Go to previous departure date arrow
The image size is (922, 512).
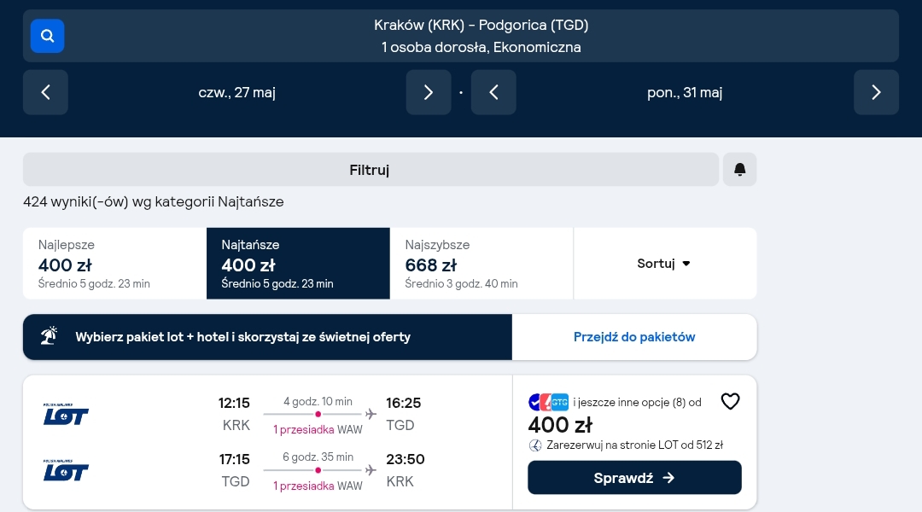[45, 92]
